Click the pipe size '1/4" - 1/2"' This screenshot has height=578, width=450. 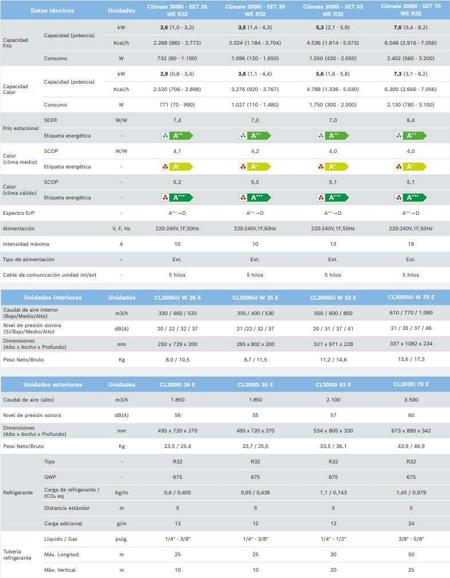(333, 539)
